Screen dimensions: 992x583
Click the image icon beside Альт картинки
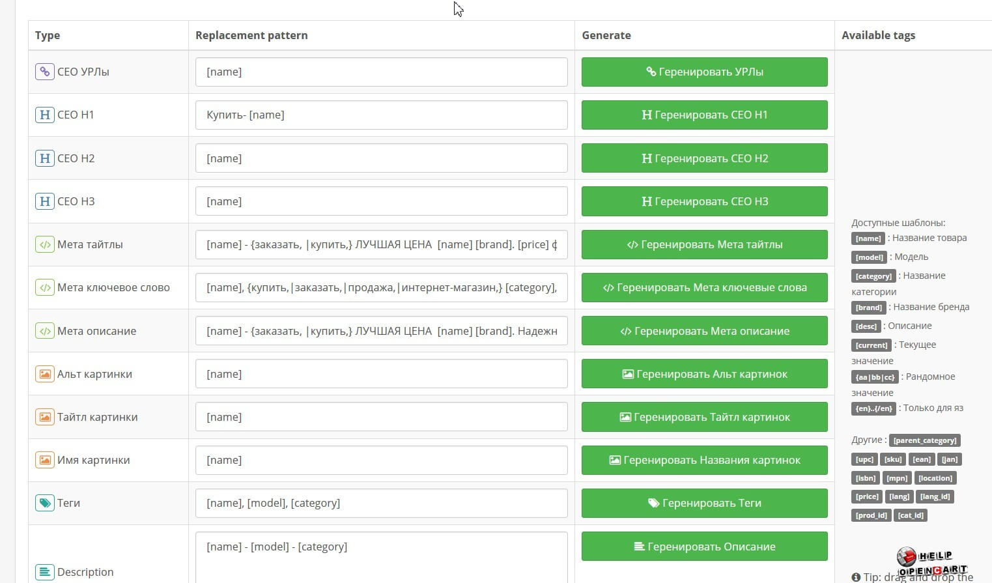pyautogui.click(x=44, y=374)
